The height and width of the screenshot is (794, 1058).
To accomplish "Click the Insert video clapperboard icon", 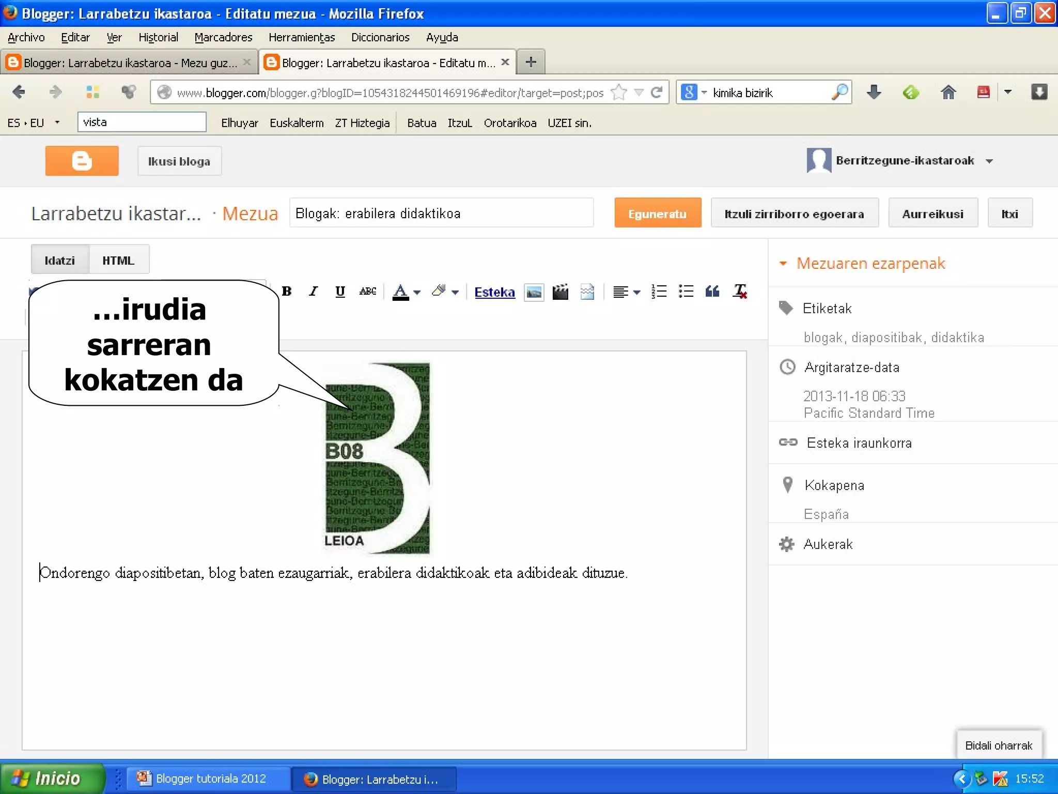I will coord(560,292).
